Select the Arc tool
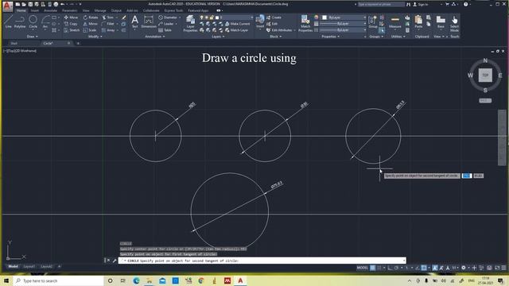 tap(45, 21)
